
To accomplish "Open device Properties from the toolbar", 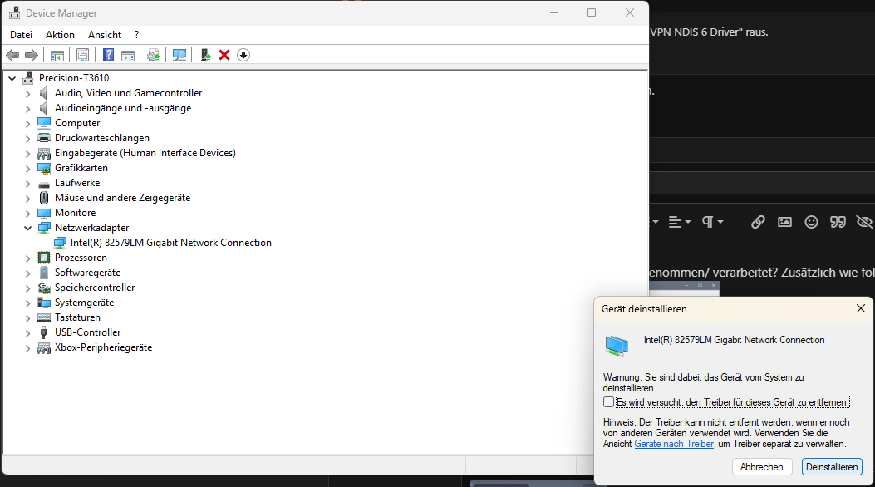I will 82,55.
